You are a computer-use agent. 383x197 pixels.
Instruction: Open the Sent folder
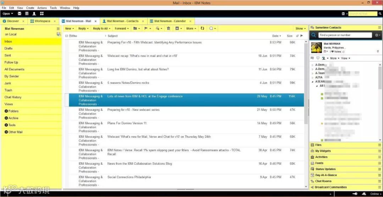click(x=31, y=55)
